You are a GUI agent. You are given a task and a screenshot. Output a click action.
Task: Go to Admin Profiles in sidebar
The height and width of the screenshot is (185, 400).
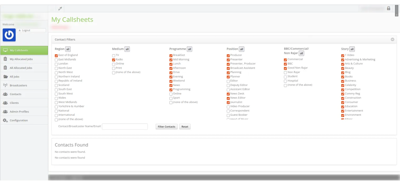click(x=19, y=111)
